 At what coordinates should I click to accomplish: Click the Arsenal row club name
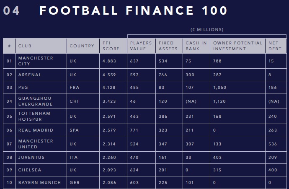click(30, 75)
